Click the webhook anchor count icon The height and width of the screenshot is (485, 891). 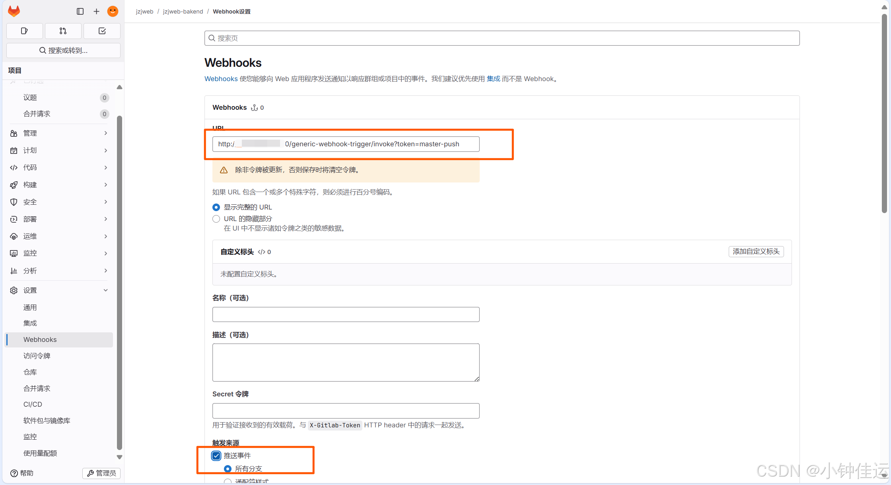[255, 107]
